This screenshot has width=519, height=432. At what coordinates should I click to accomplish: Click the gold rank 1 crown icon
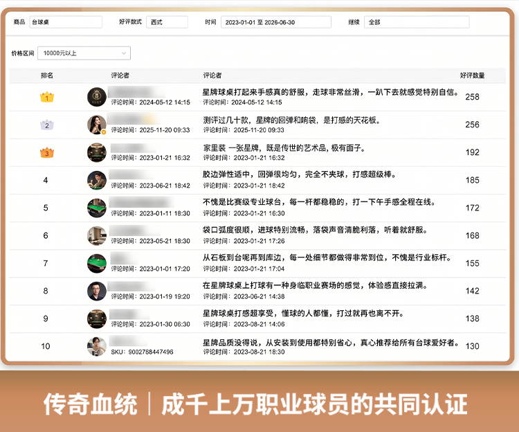coord(47,97)
